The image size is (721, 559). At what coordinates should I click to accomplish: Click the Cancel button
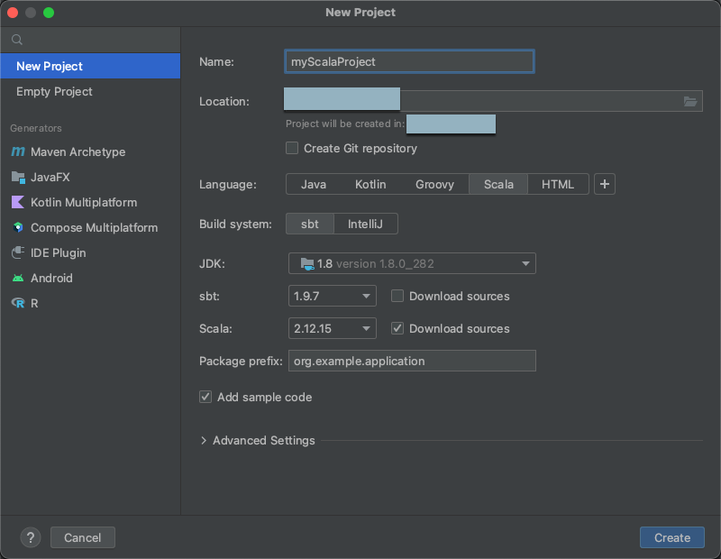pos(83,537)
